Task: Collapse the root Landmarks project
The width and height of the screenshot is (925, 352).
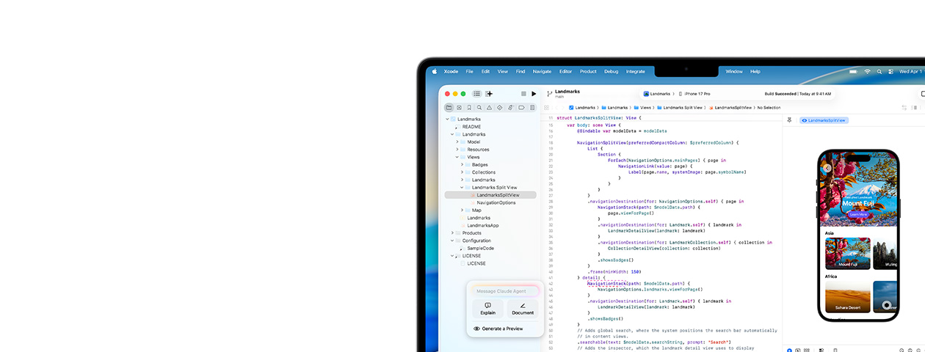Action: [447, 119]
